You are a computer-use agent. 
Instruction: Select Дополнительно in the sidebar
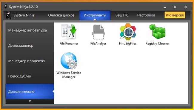[x=30, y=92]
